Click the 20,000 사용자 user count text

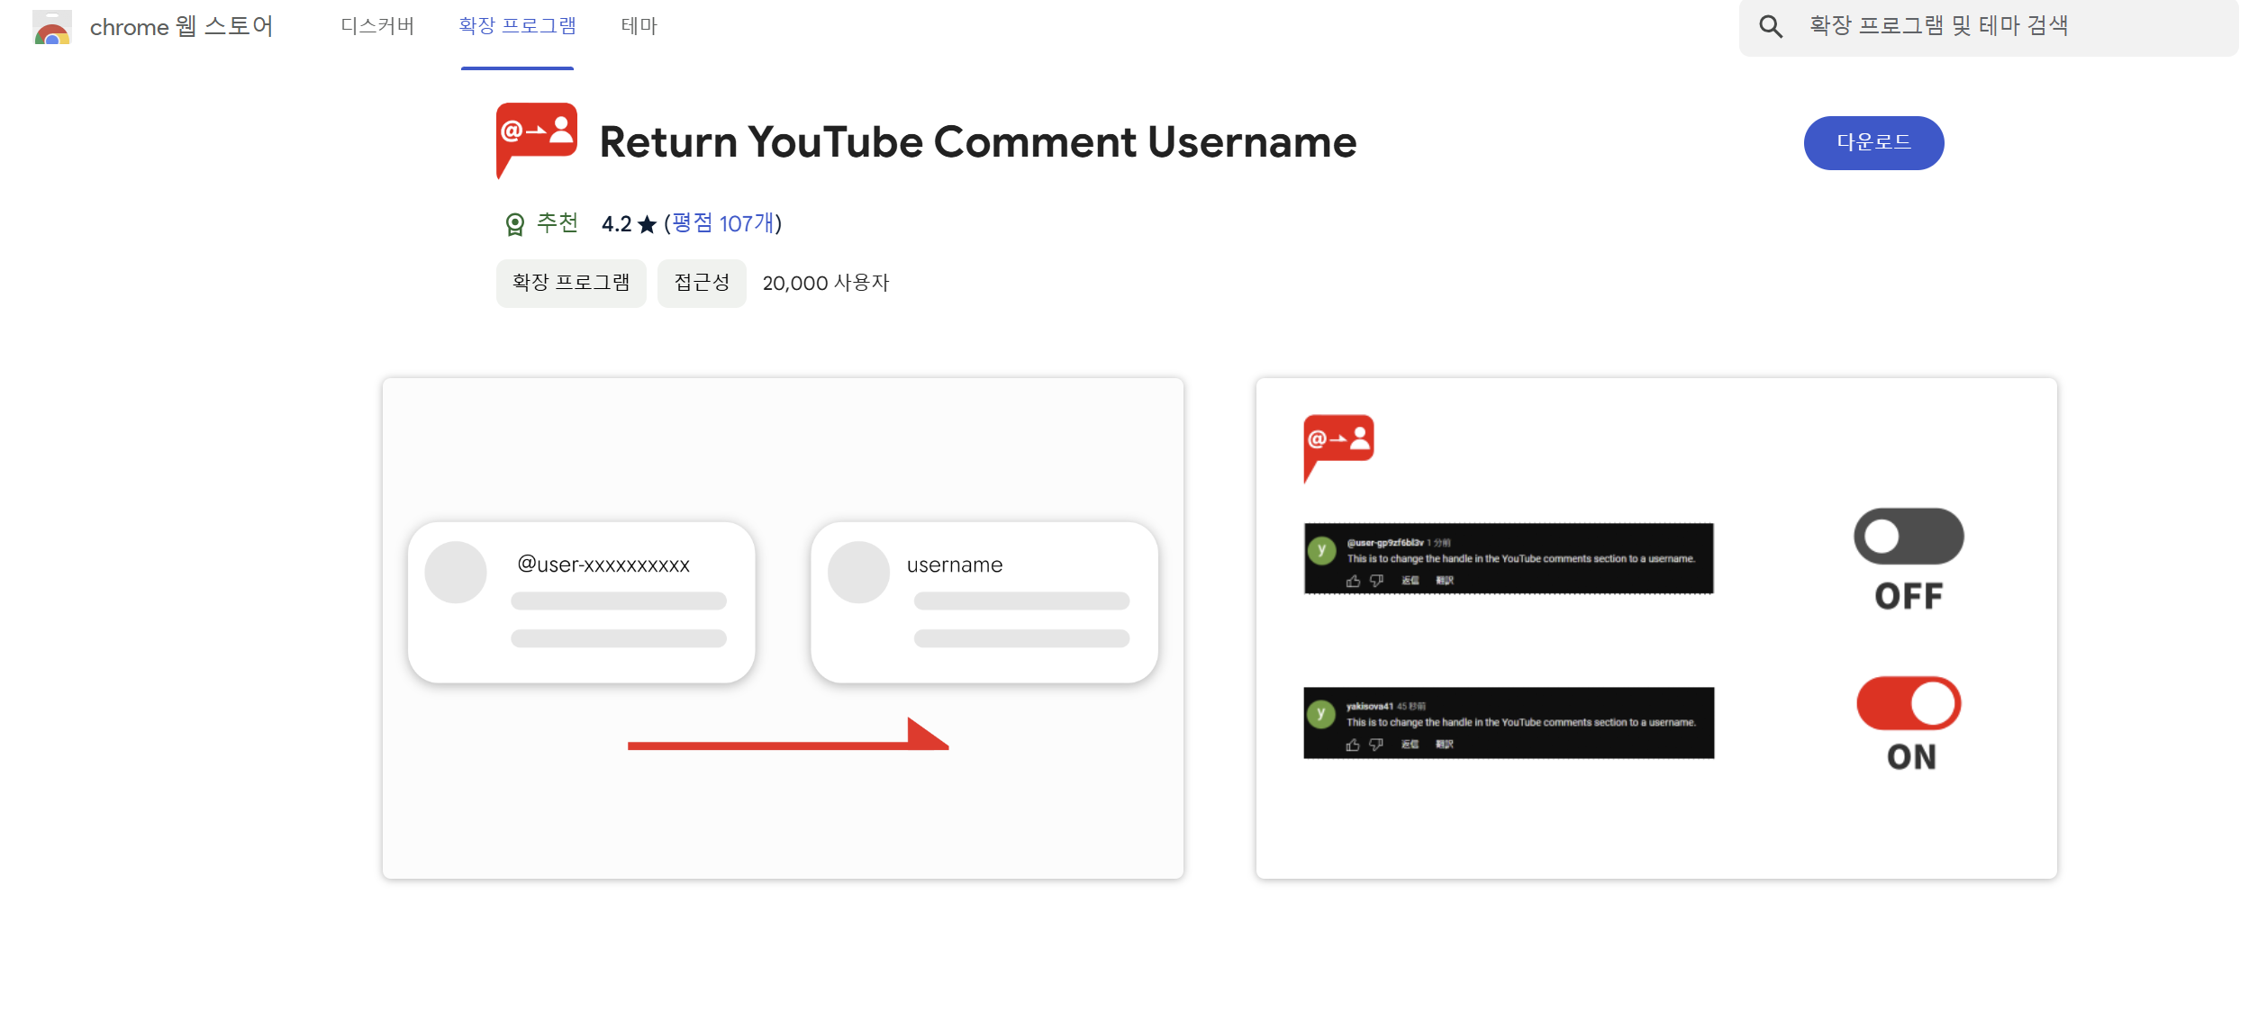826,284
